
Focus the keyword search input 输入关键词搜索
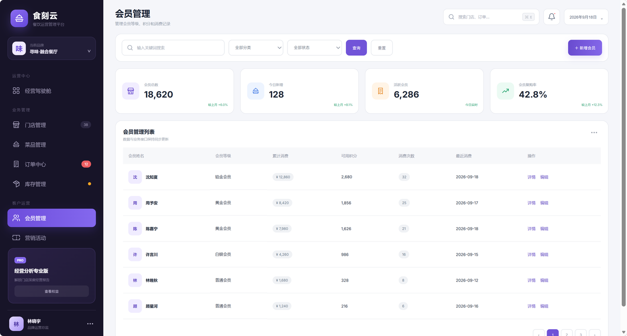coord(173,48)
